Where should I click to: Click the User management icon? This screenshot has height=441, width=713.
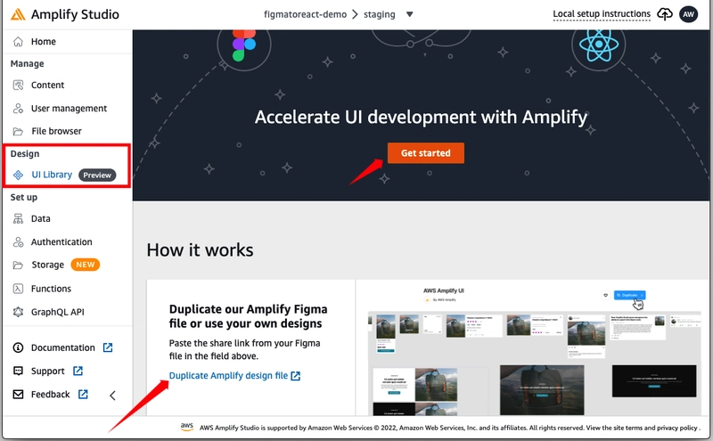tap(18, 108)
